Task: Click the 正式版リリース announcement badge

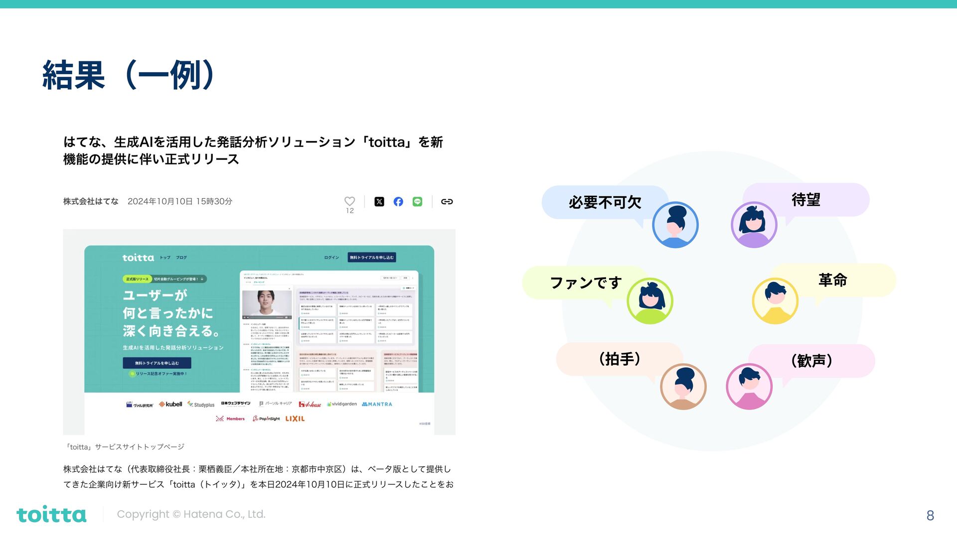Action: click(x=164, y=279)
